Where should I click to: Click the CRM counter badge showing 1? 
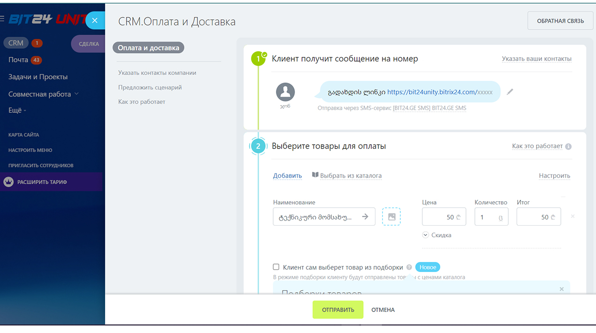[37, 43]
